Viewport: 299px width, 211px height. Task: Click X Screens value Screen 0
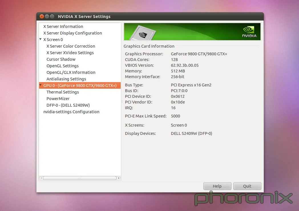pyautogui.click(x=179, y=125)
